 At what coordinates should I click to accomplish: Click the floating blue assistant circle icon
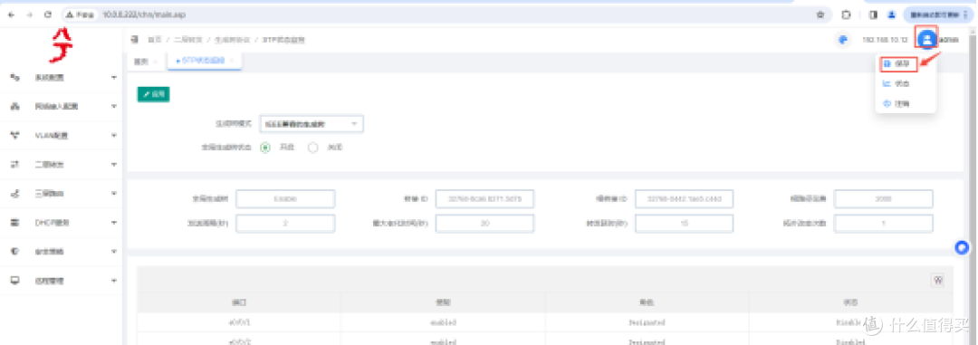coord(963,248)
